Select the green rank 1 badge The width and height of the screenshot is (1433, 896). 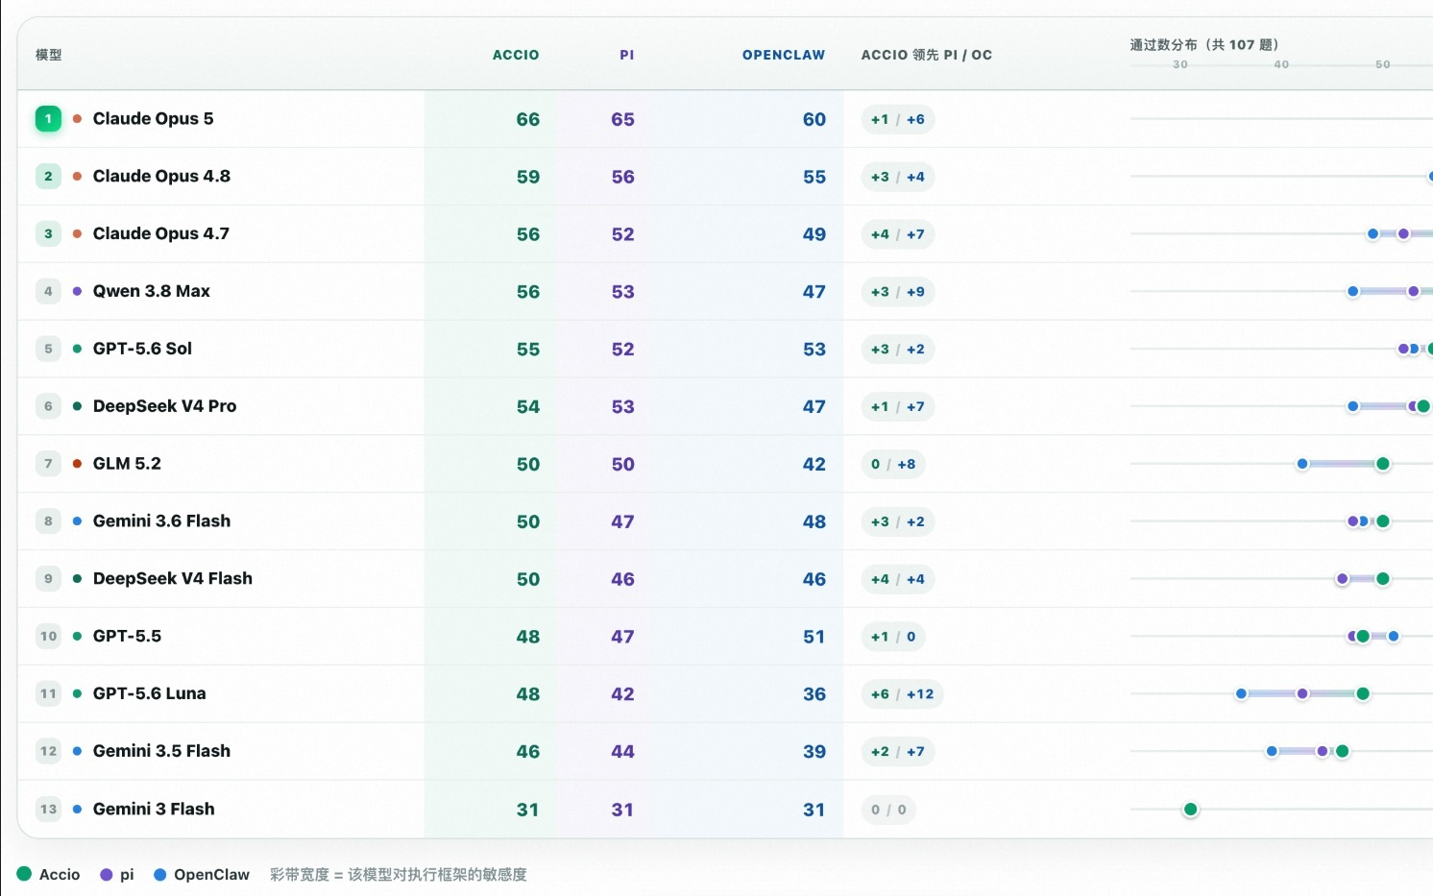[48, 119]
